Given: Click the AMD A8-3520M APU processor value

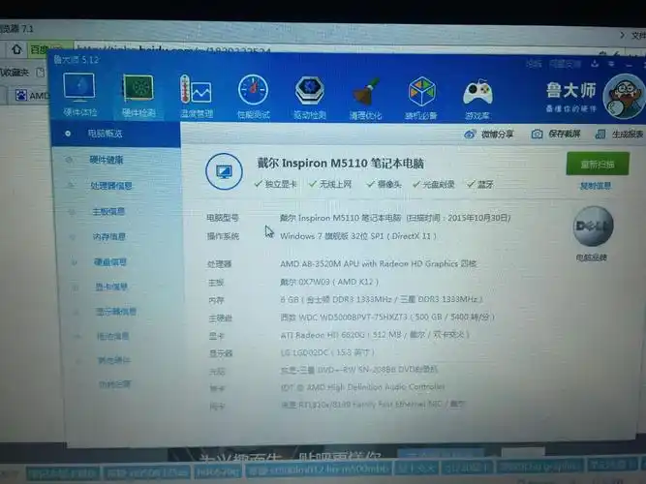Looking at the screenshot, I should [379, 263].
